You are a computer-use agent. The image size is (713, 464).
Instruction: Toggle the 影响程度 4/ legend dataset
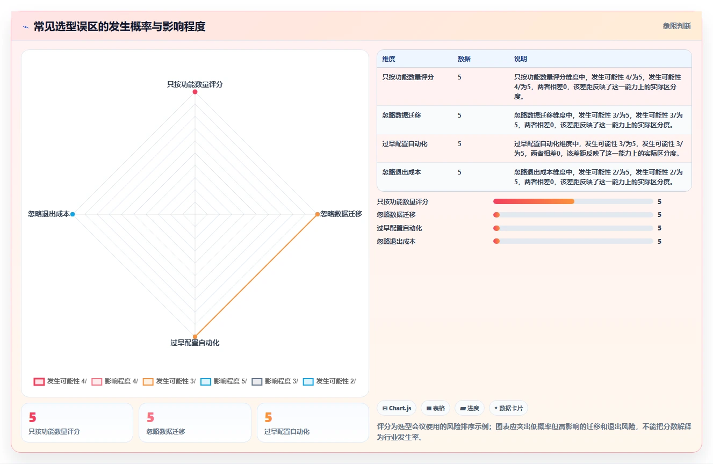(114, 381)
